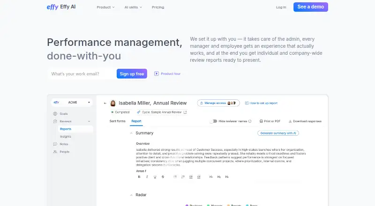The image size is (375, 206).
Task: Switch to the Sent forms tab
Action: [x=118, y=121]
